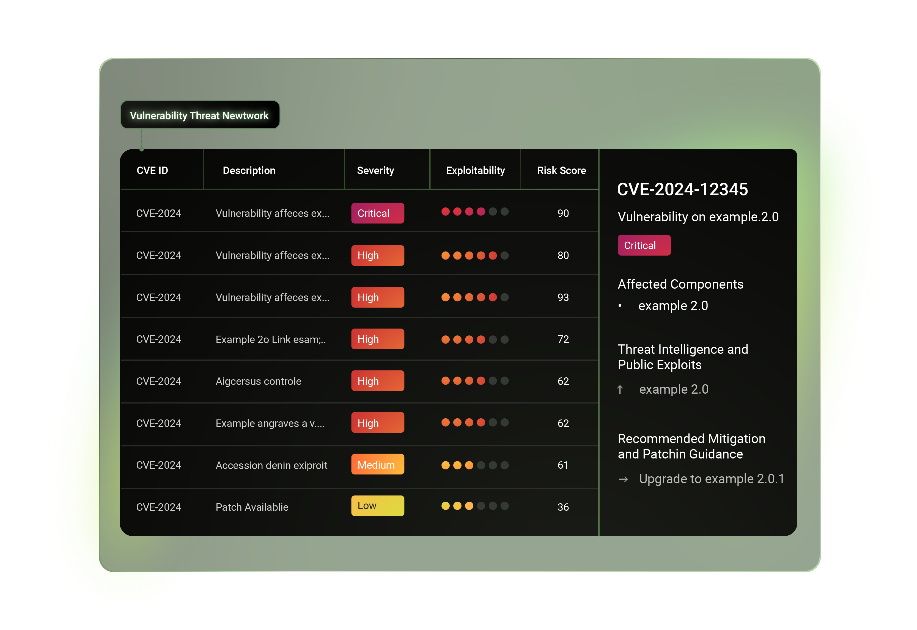Click Critical badge in risk score 90 row
Image resolution: width=917 pixels, height=630 pixels.
pos(378,213)
